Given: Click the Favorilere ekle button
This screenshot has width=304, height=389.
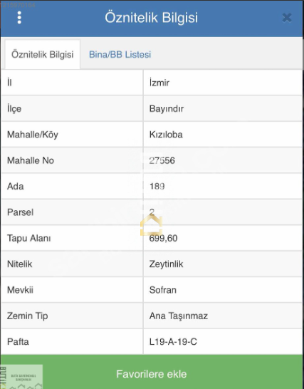Looking at the screenshot, I should tap(152, 373).
